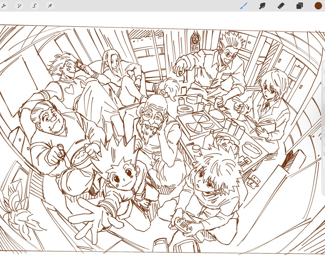Viewport: 325px width, 272px height.
Task: Activate the Selection S-shaped tool
Action: [34, 6]
